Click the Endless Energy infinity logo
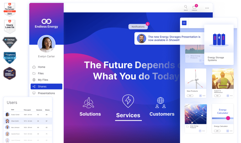Image resolution: width=241 pixels, height=143 pixels. tap(46, 21)
